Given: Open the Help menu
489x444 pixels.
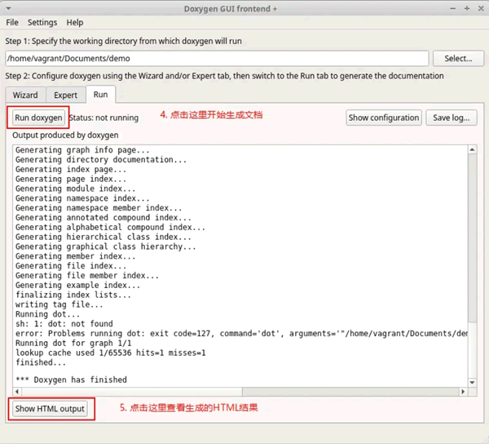Looking at the screenshot, I should pos(75,23).
